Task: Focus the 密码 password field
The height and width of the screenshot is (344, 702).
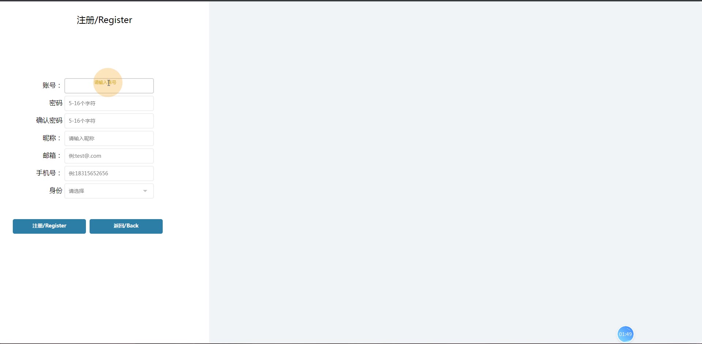Action: point(109,103)
